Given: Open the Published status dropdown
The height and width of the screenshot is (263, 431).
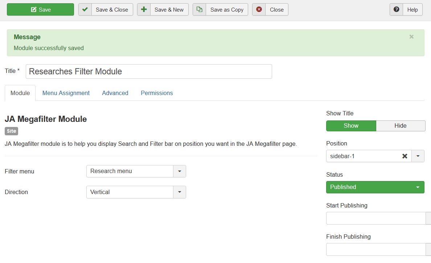Looking at the screenshot, I should point(375,187).
